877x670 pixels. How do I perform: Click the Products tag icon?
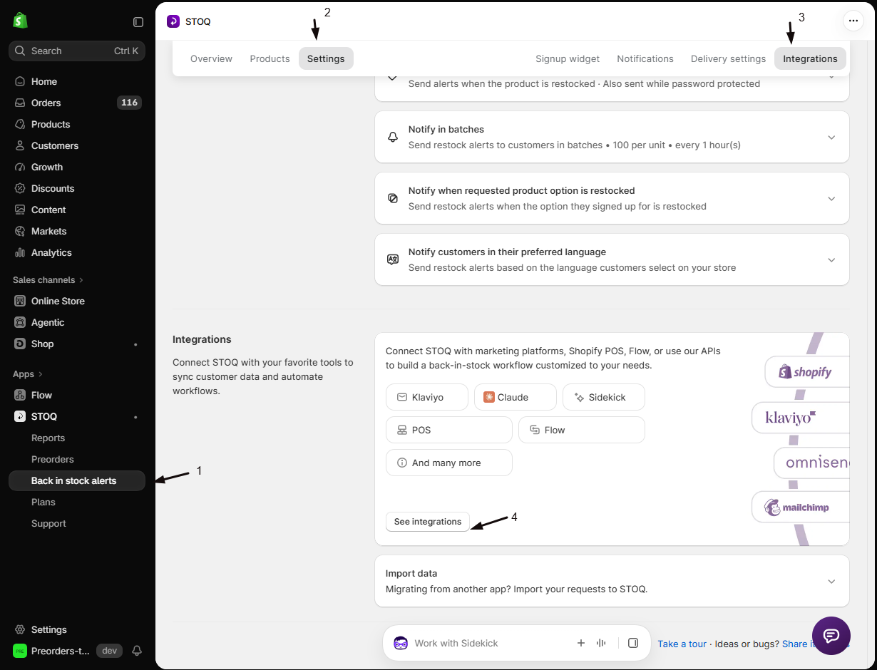point(20,124)
